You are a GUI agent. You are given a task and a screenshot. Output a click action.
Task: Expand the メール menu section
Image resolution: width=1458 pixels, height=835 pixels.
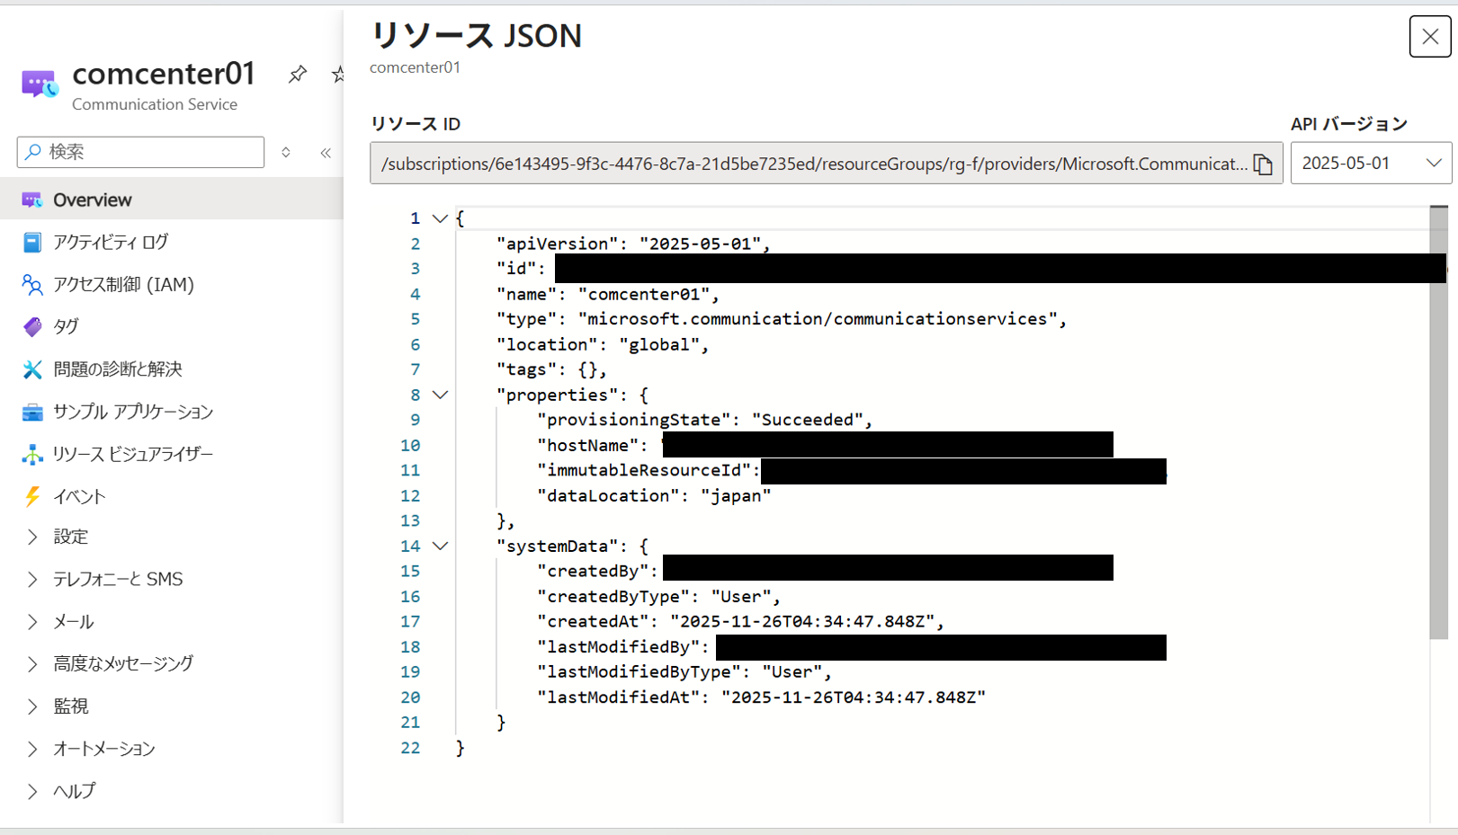(32, 622)
